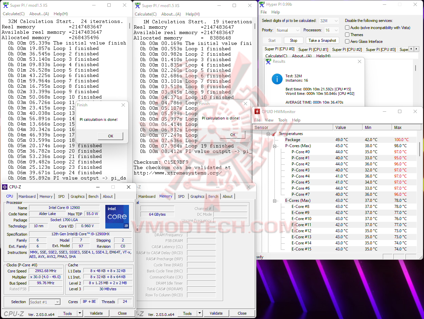Close the Finish dialog in 32M Super PI
Viewport: 424px width, 319px height.
[x=123, y=105]
